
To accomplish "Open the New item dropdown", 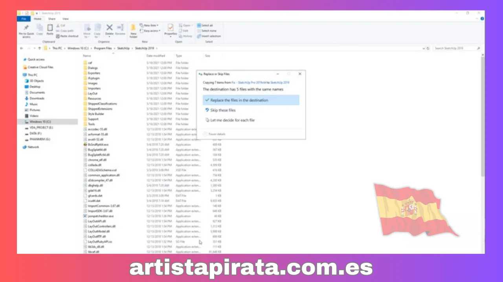I will click(150, 25).
